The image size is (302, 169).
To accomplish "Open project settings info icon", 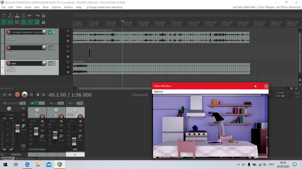I will click(23, 15).
